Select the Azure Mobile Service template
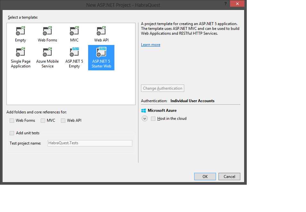The width and height of the screenshot is (306, 212). (47, 58)
